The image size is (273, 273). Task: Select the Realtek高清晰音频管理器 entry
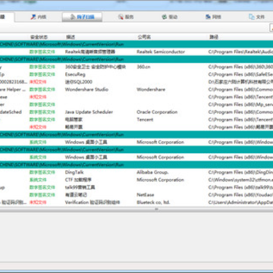pyautogui.click(x=90, y=52)
